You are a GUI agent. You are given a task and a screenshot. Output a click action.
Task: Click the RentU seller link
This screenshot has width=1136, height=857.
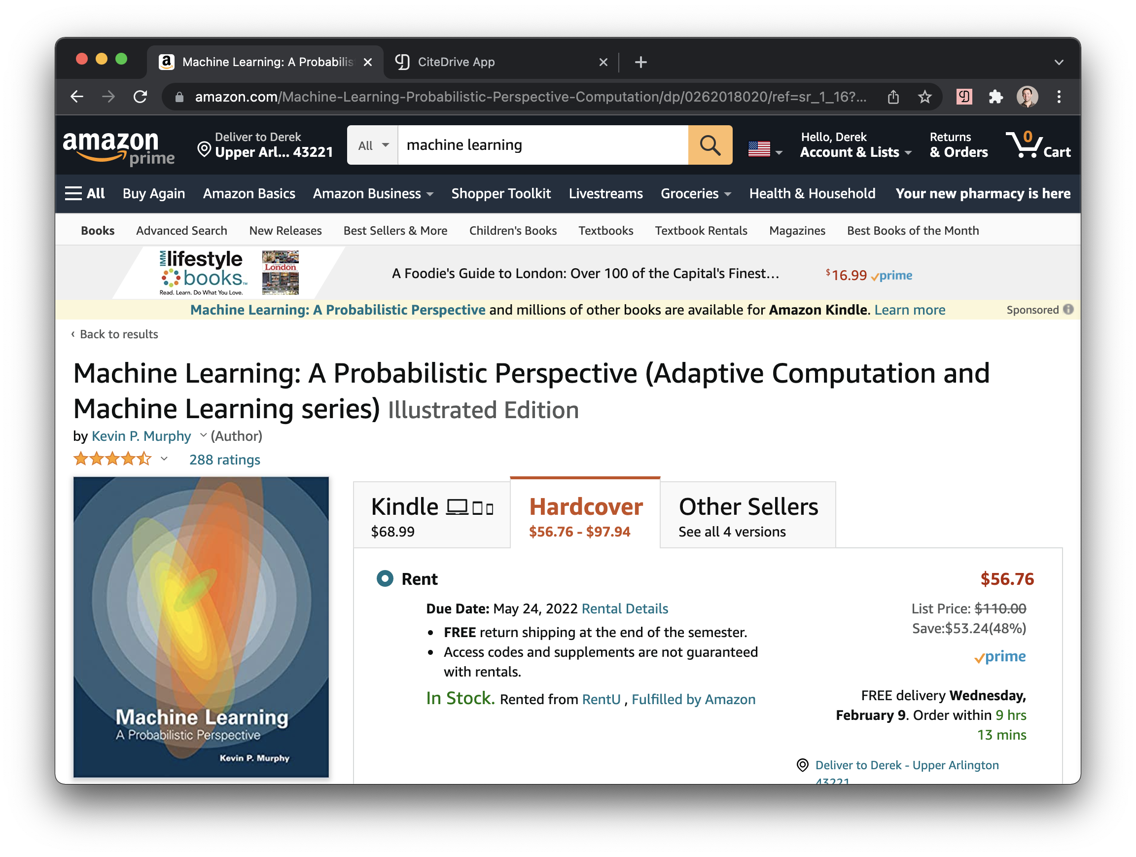click(601, 700)
